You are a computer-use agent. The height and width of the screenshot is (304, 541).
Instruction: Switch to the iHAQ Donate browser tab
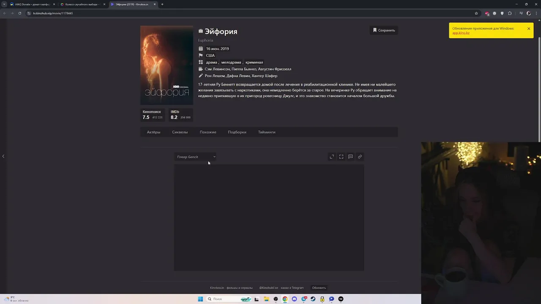[x=33, y=4]
